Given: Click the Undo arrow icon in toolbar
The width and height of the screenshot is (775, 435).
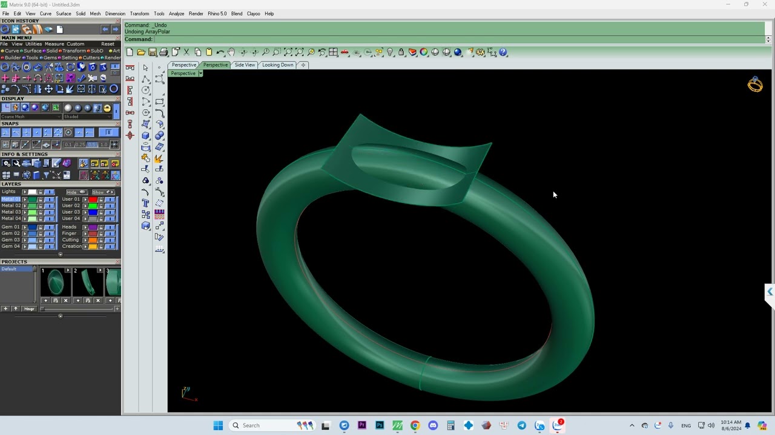Looking at the screenshot, I should [220, 53].
